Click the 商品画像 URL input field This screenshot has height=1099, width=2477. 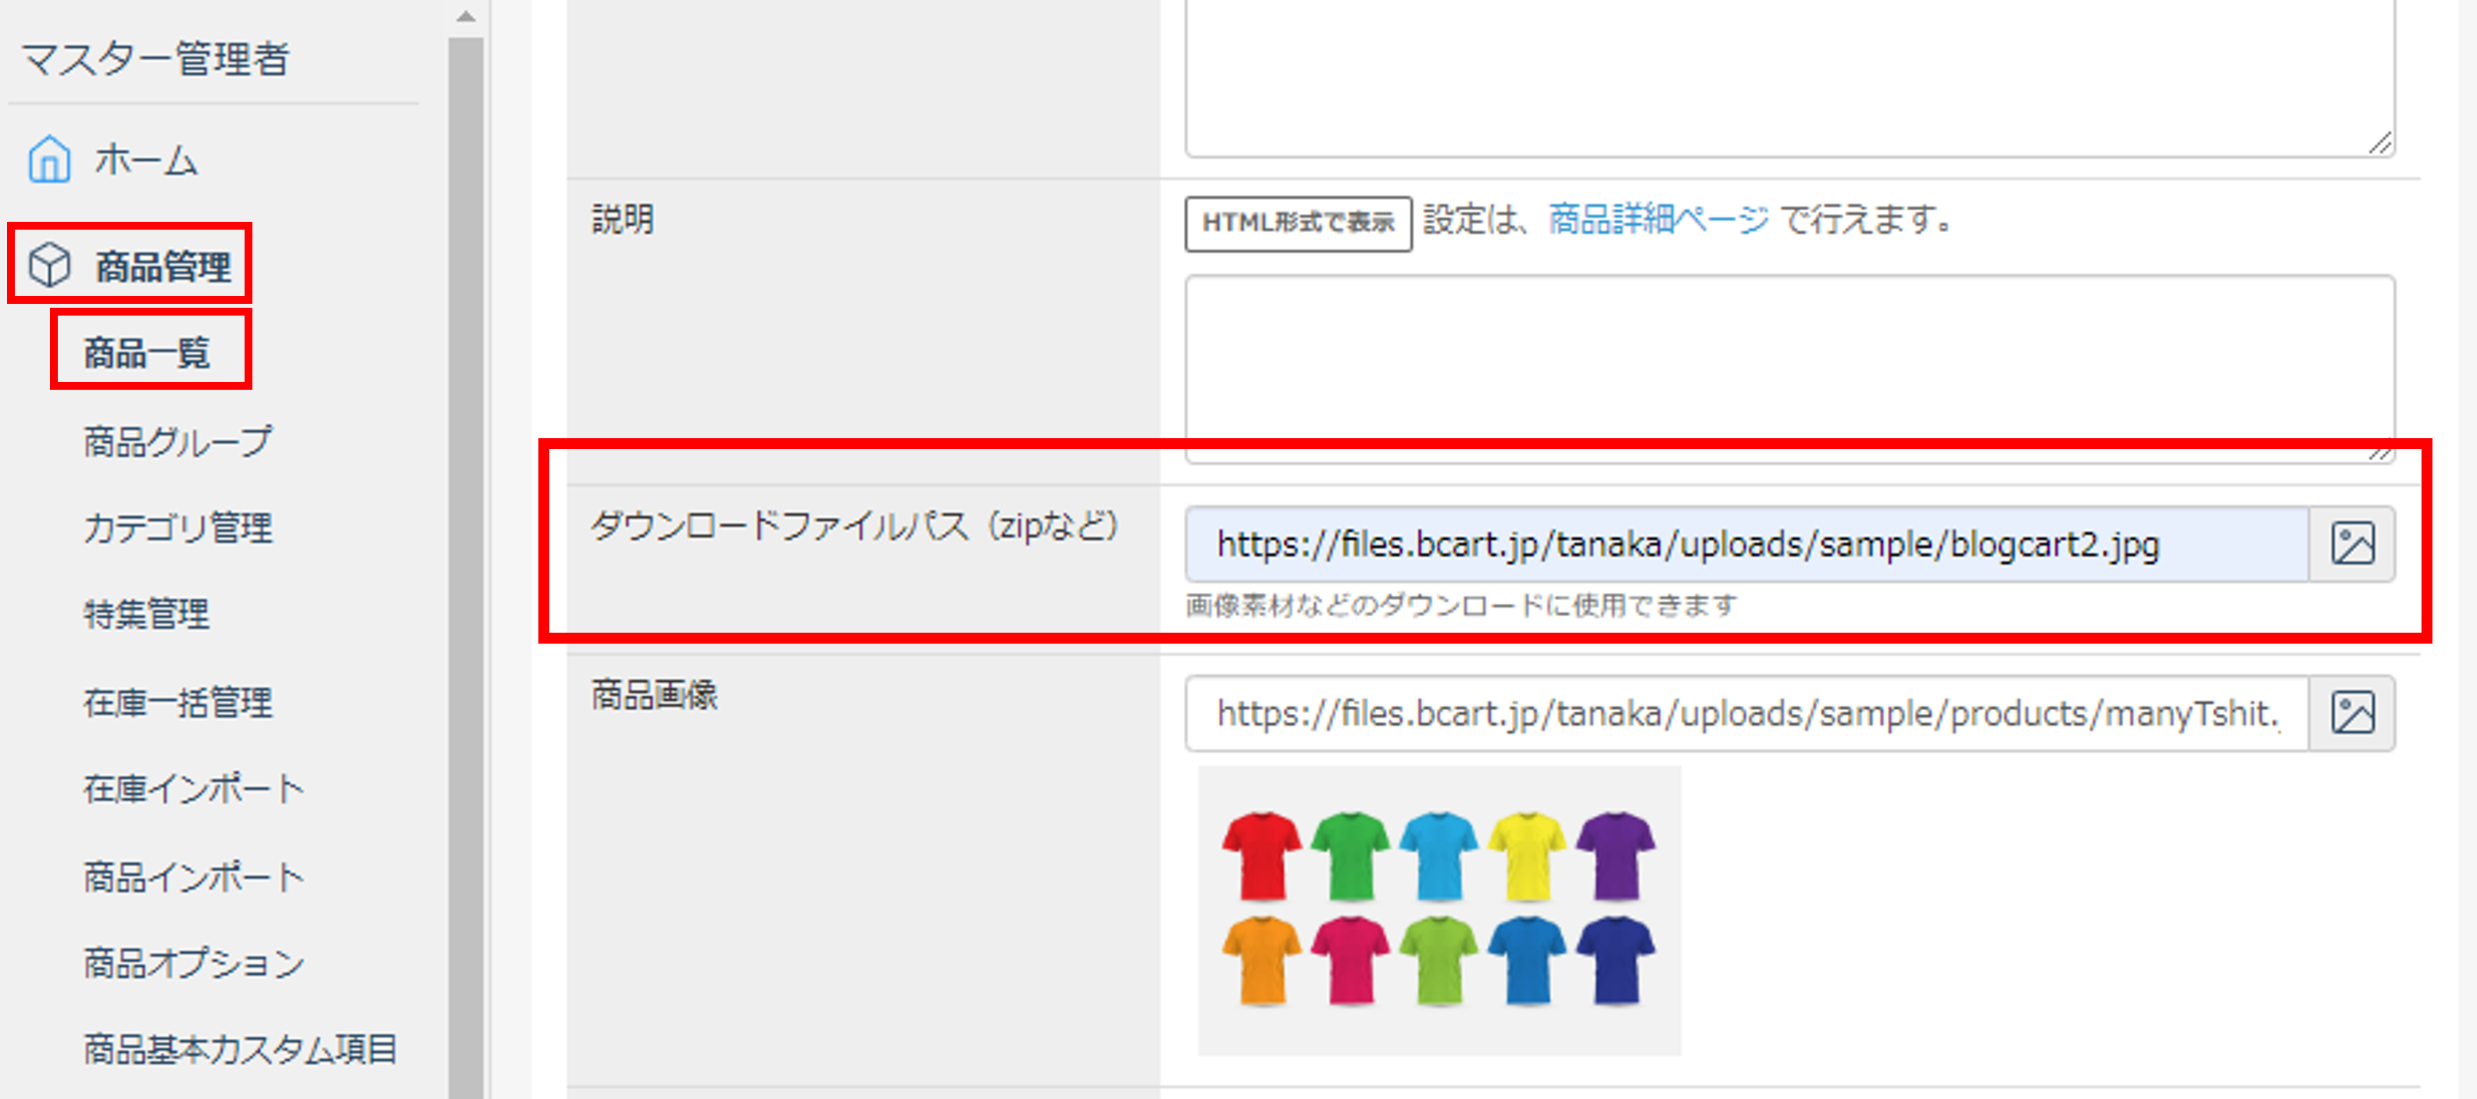(1746, 713)
